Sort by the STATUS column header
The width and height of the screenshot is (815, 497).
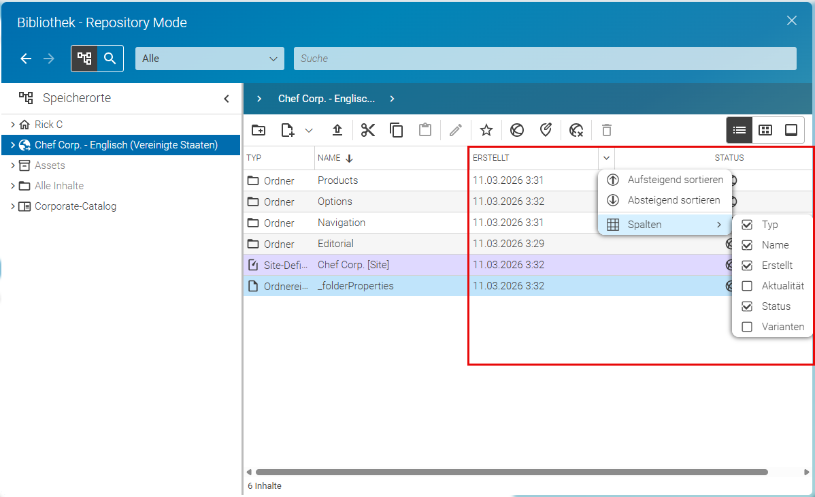point(729,158)
